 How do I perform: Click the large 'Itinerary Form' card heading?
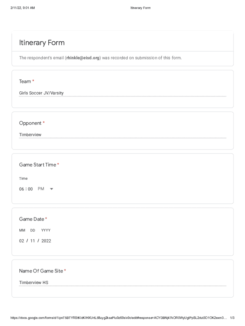pos(42,43)
